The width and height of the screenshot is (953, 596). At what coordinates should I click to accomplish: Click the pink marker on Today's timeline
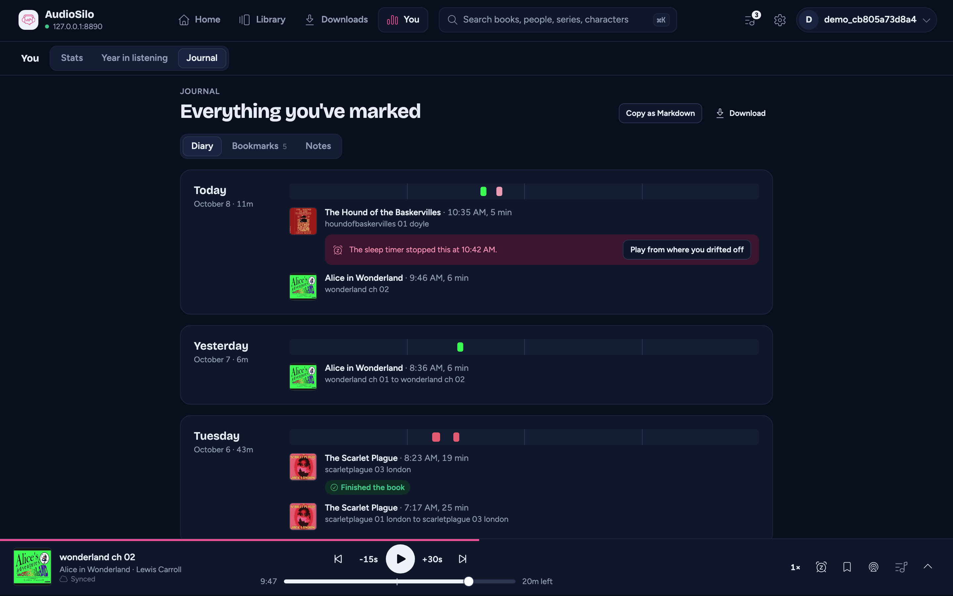499,191
